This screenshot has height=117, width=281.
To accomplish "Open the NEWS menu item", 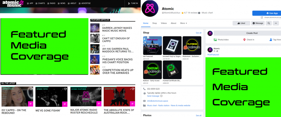I will coord(61,3).
